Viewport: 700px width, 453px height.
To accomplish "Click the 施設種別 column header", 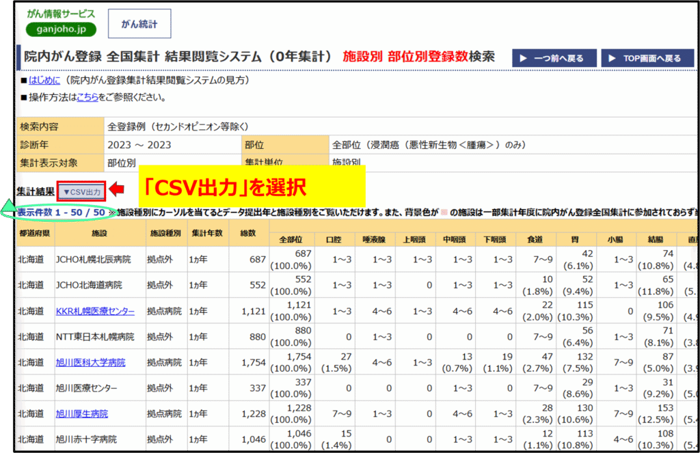I will click(x=165, y=233).
